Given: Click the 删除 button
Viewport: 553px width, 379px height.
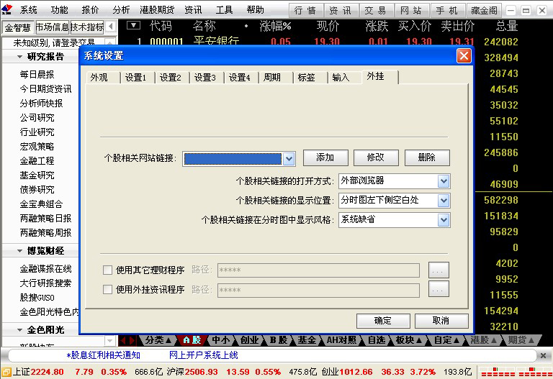Looking at the screenshot, I should pos(427,157).
